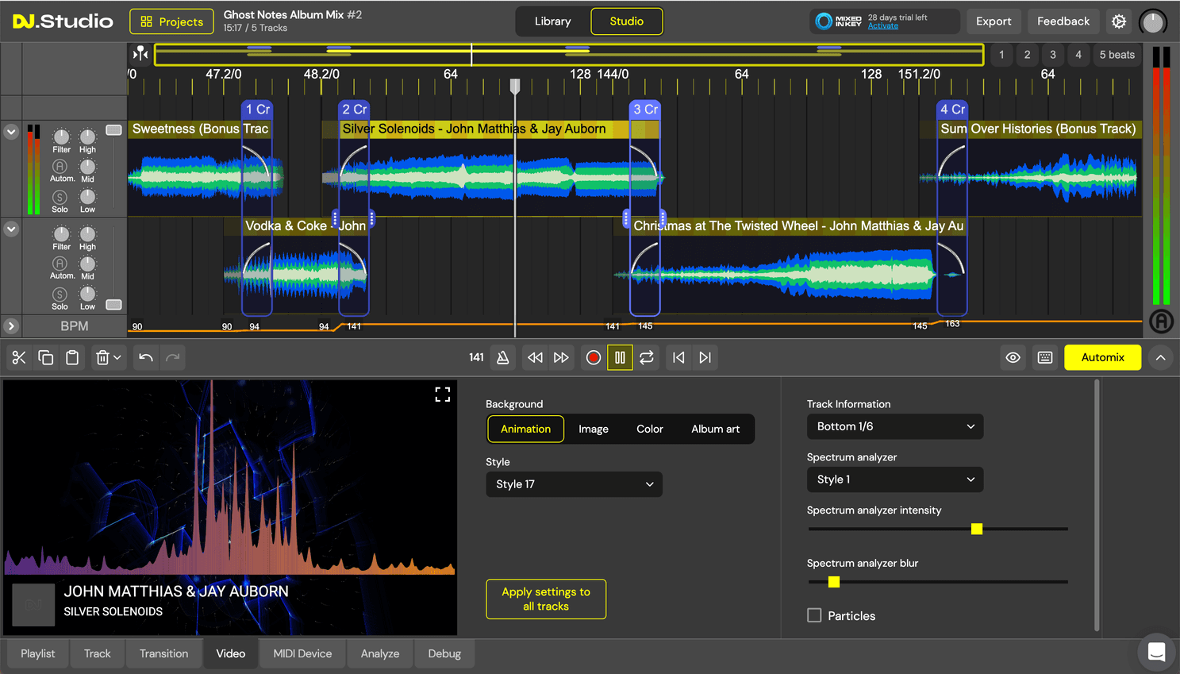Viewport: 1180px width, 674px height.
Task: Open the Style 17 dropdown
Action: point(574,484)
